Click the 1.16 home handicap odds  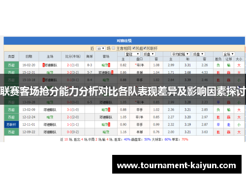pyautogui.click(x=123, y=132)
